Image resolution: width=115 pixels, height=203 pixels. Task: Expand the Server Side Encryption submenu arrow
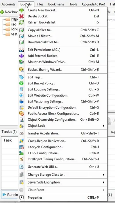click(104, 182)
